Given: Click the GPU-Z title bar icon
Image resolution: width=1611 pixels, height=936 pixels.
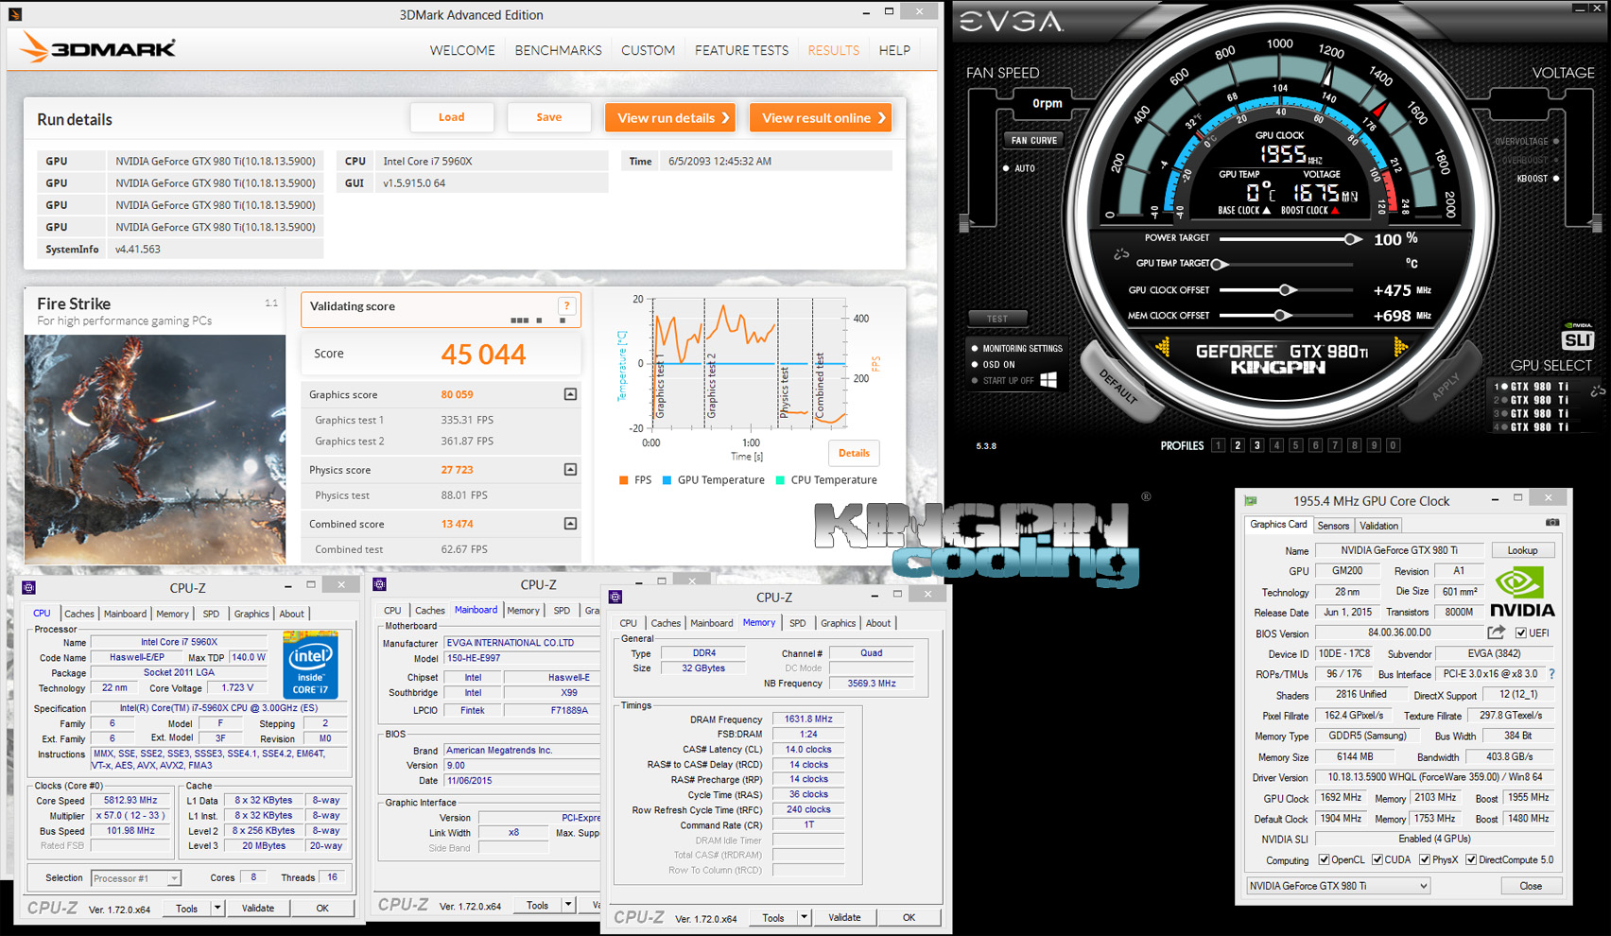Looking at the screenshot, I should [x=1251, y=500].
